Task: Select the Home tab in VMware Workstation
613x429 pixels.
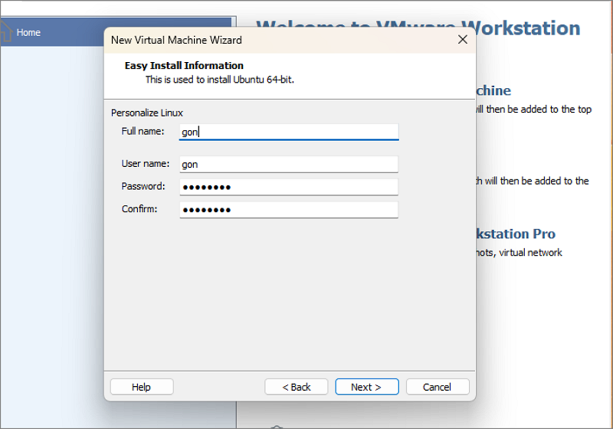Action: [116, 32]
